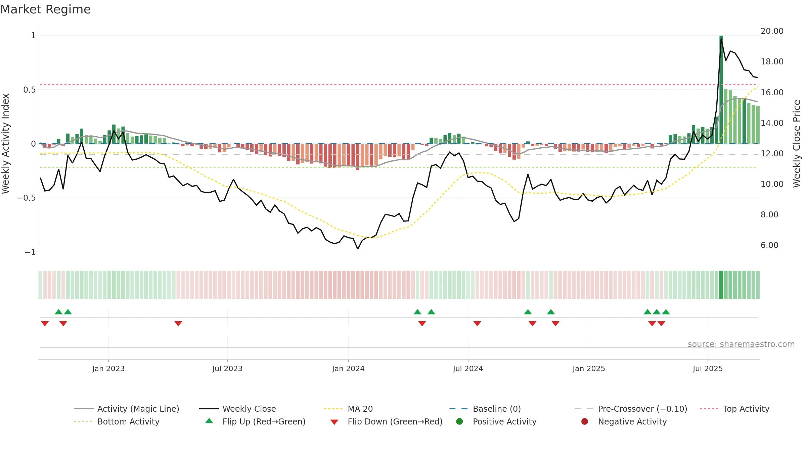Click the 20.00 price axis label

coord(772,31)
